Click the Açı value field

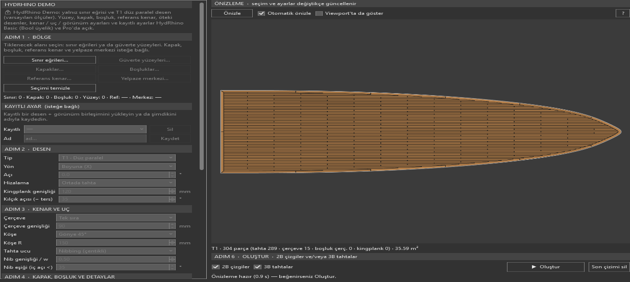[x=113, y=175]
